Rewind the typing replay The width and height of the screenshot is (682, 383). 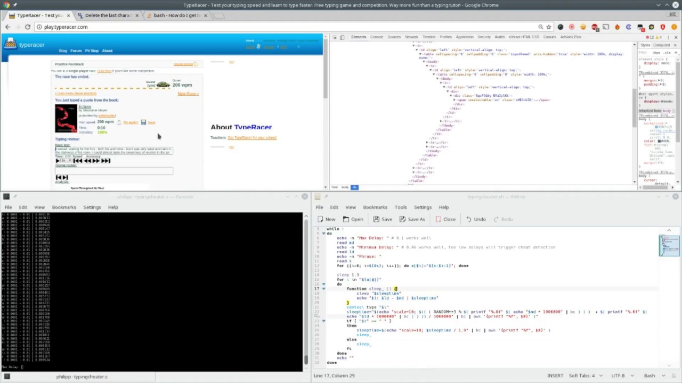87,161
